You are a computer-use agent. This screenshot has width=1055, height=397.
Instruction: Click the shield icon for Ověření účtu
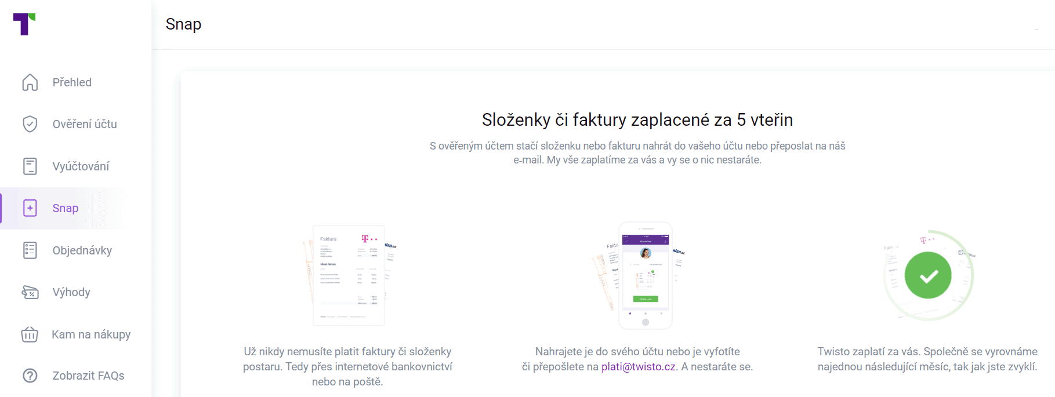tap(30, 124)
